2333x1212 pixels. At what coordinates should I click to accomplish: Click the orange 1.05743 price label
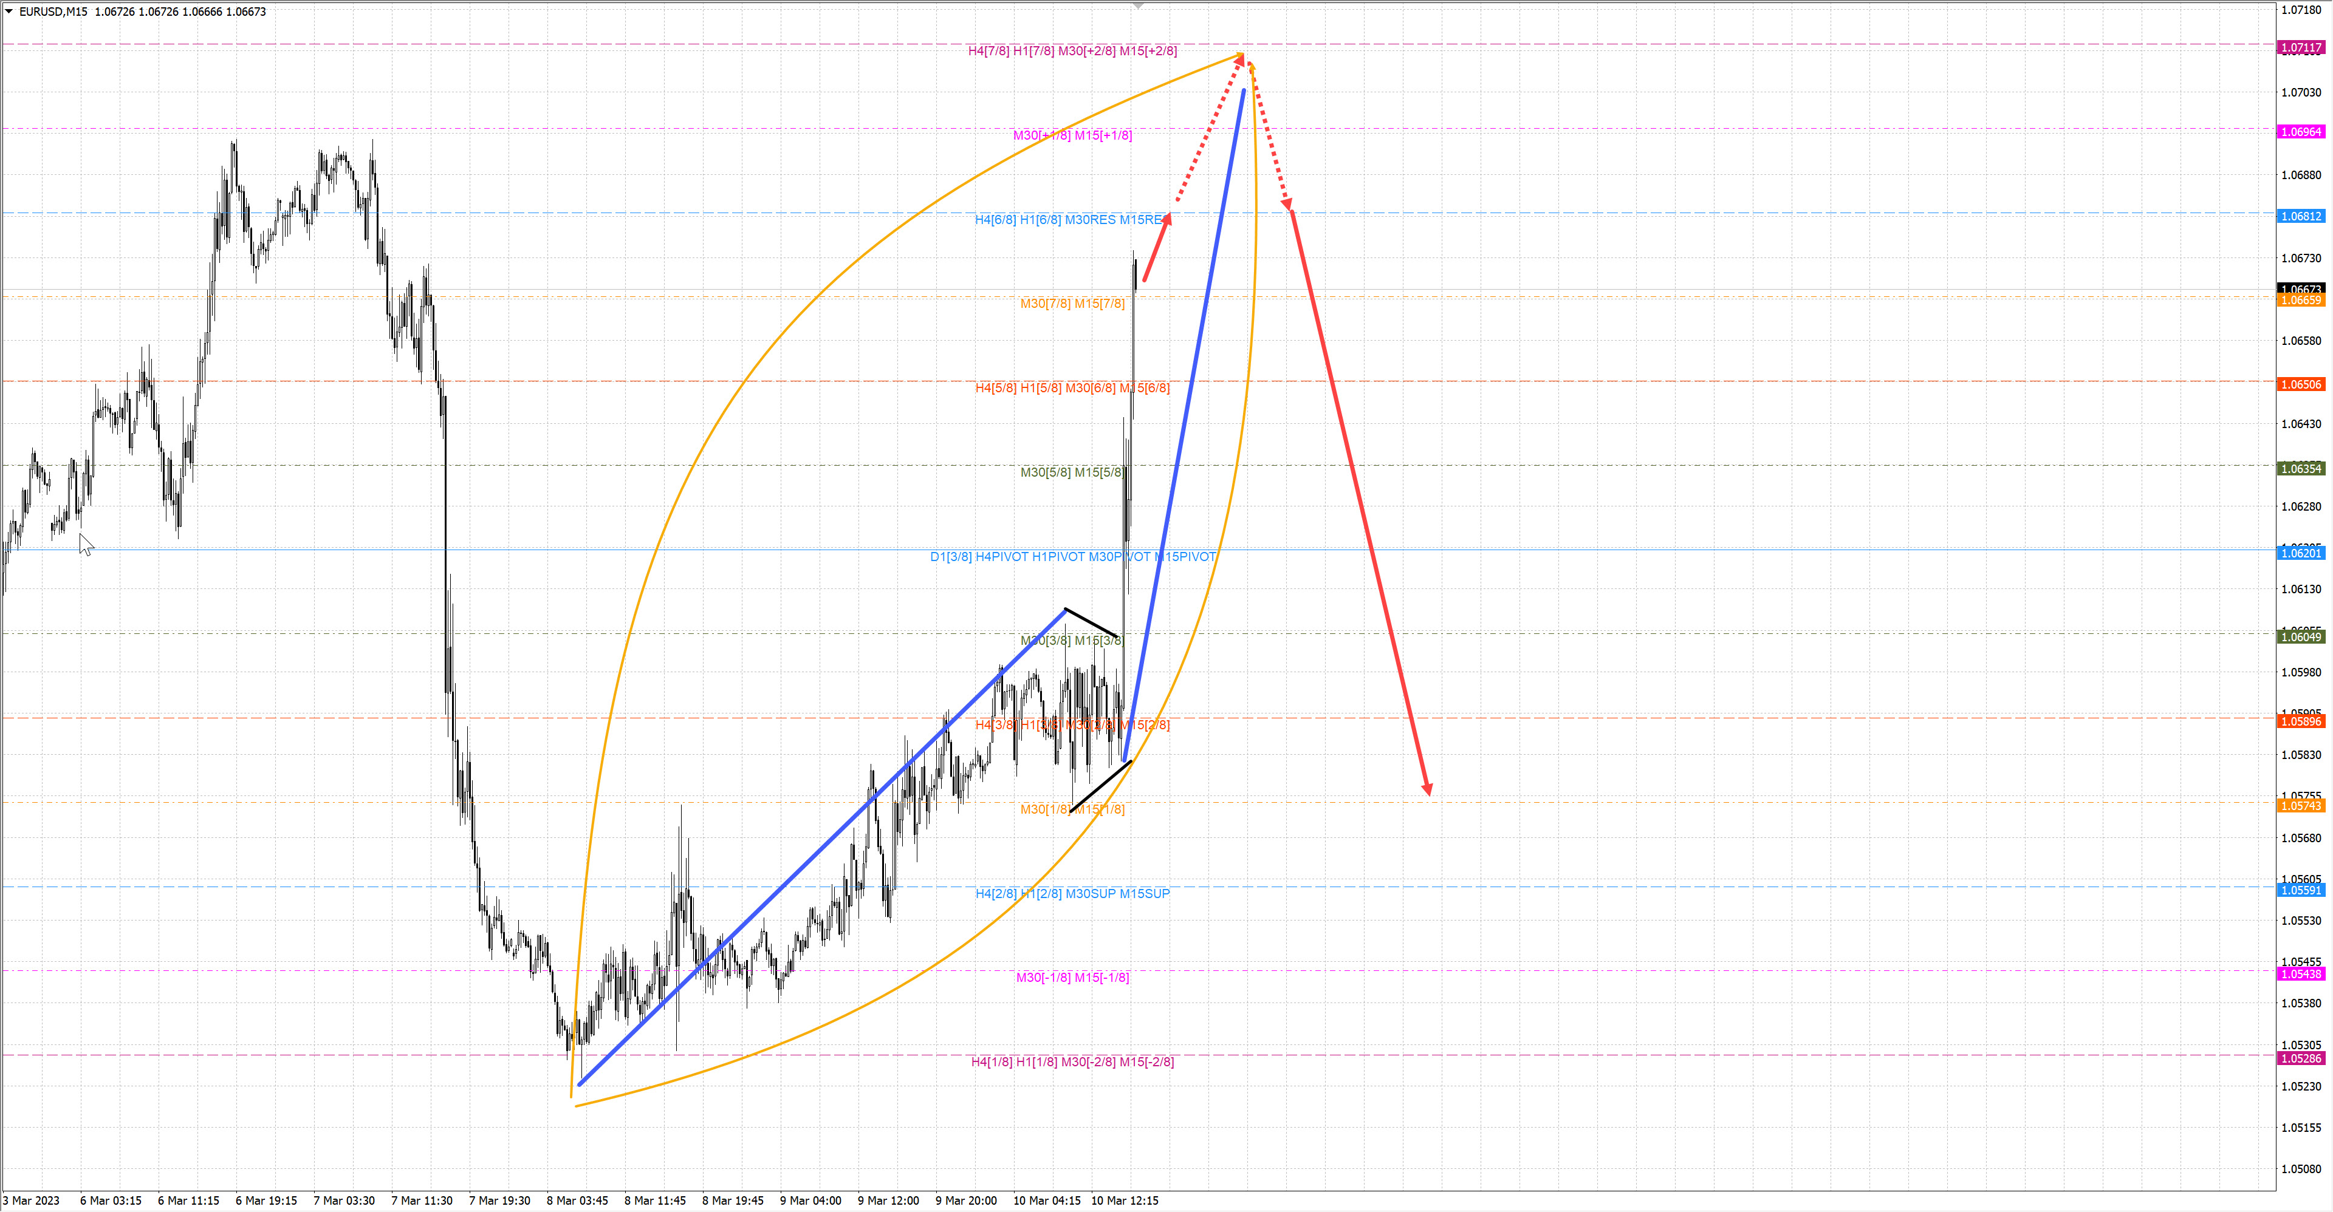click(x=2300, y=806)
